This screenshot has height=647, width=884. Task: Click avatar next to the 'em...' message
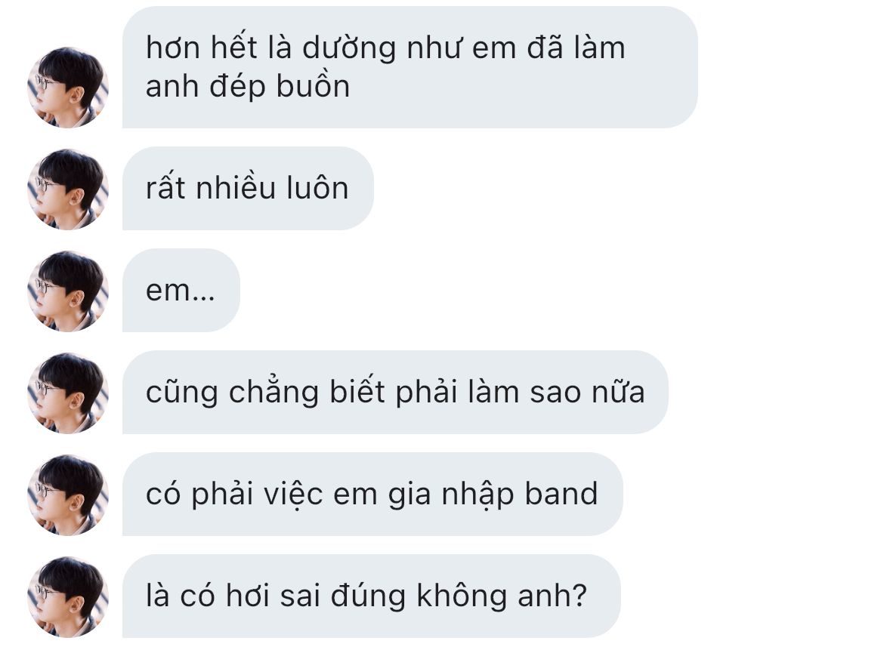click(68, 291)
